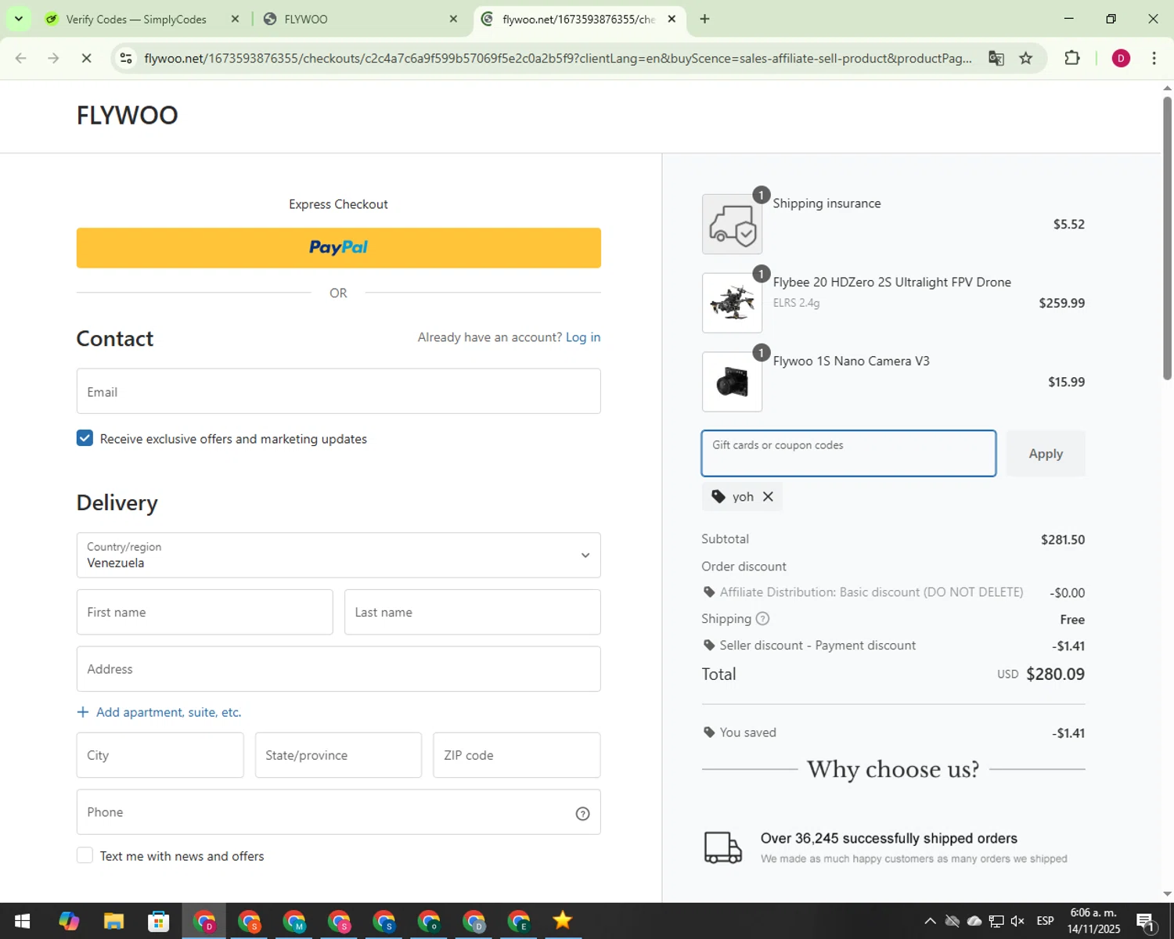1174x939 pixels.
Task: Click the Shipping insurance product thumbnail
Action: 732,225
